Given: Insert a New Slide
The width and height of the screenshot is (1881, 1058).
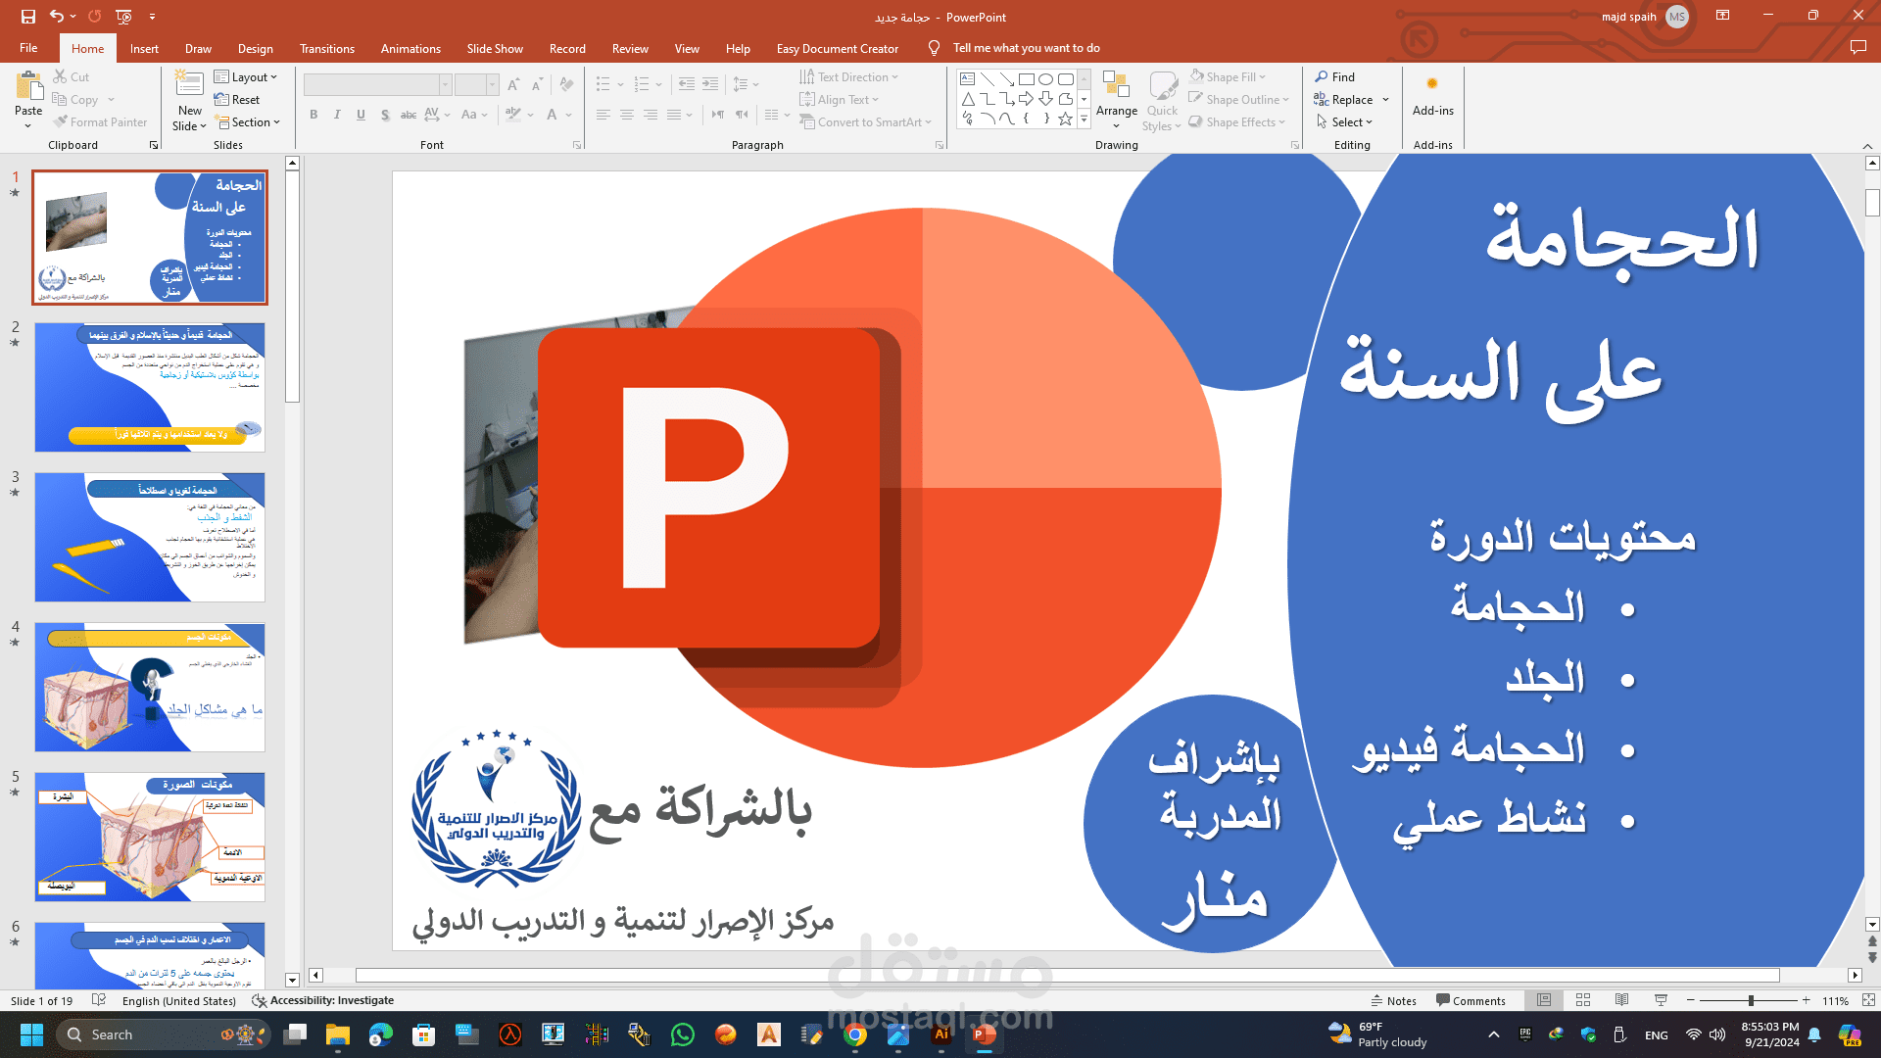Looking at the screenshot, I should pos(188,98).
